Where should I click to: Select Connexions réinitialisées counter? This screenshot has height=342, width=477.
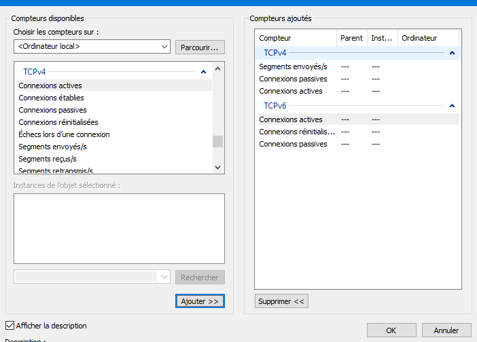point(58,122)
